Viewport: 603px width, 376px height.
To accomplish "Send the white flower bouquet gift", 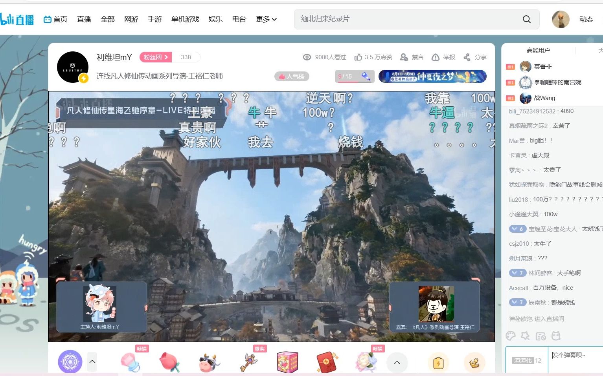I will 366,361.
